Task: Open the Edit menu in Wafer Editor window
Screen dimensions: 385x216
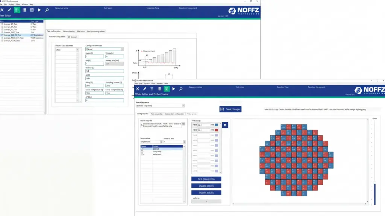Action: point(141,84)
